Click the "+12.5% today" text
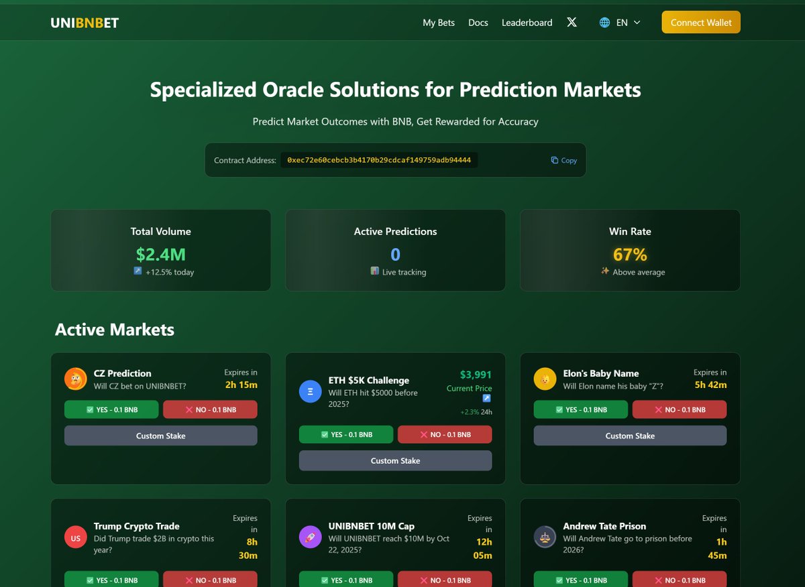This screenshot has height=587, width=805. pyautogui.click(x=170, y=272)
